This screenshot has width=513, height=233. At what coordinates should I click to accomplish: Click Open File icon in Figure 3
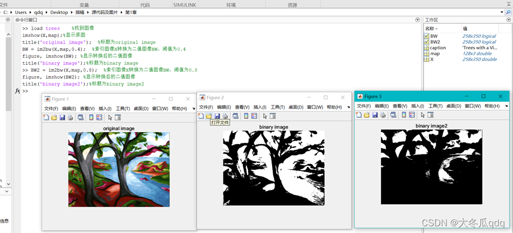click(367, 115)
